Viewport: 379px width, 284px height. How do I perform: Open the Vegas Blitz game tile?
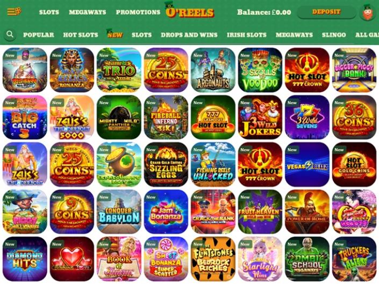tap(307, 165)
